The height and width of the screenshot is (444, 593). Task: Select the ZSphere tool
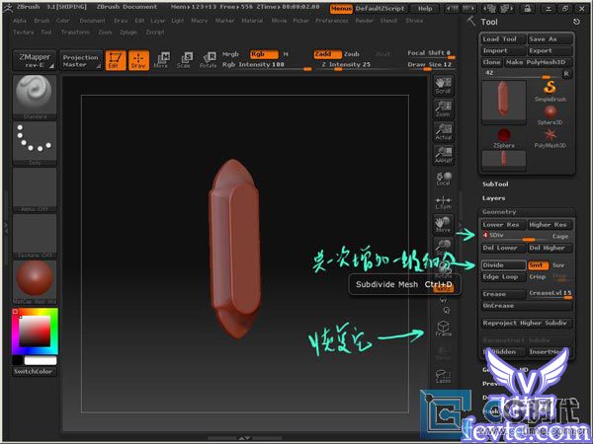point(504,138)
